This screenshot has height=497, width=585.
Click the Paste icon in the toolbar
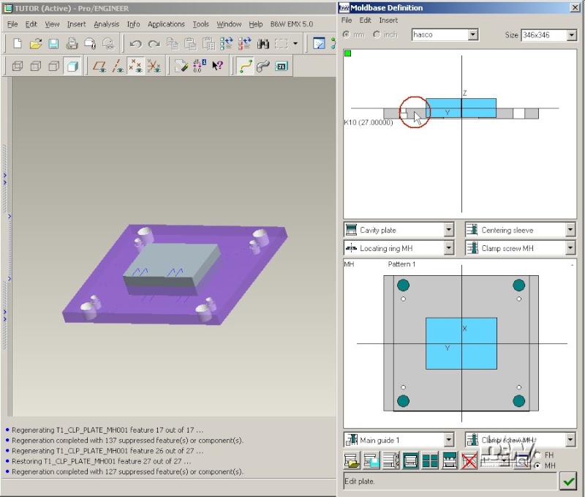[190, 44]
